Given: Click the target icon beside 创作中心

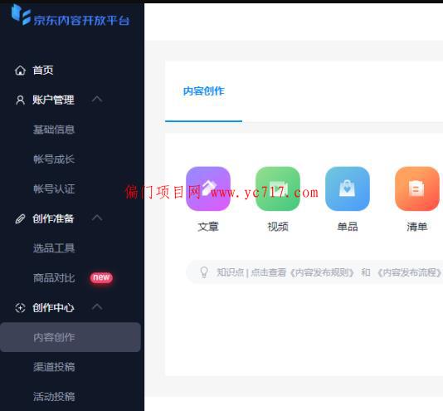Looking at the screenshot, I should tap(20, 308).
